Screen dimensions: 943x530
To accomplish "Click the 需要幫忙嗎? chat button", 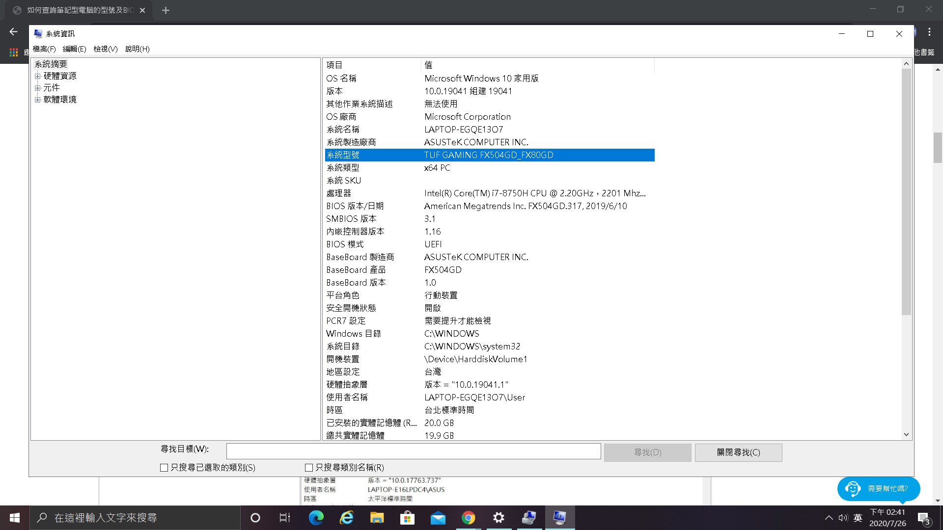I will 878,489.
